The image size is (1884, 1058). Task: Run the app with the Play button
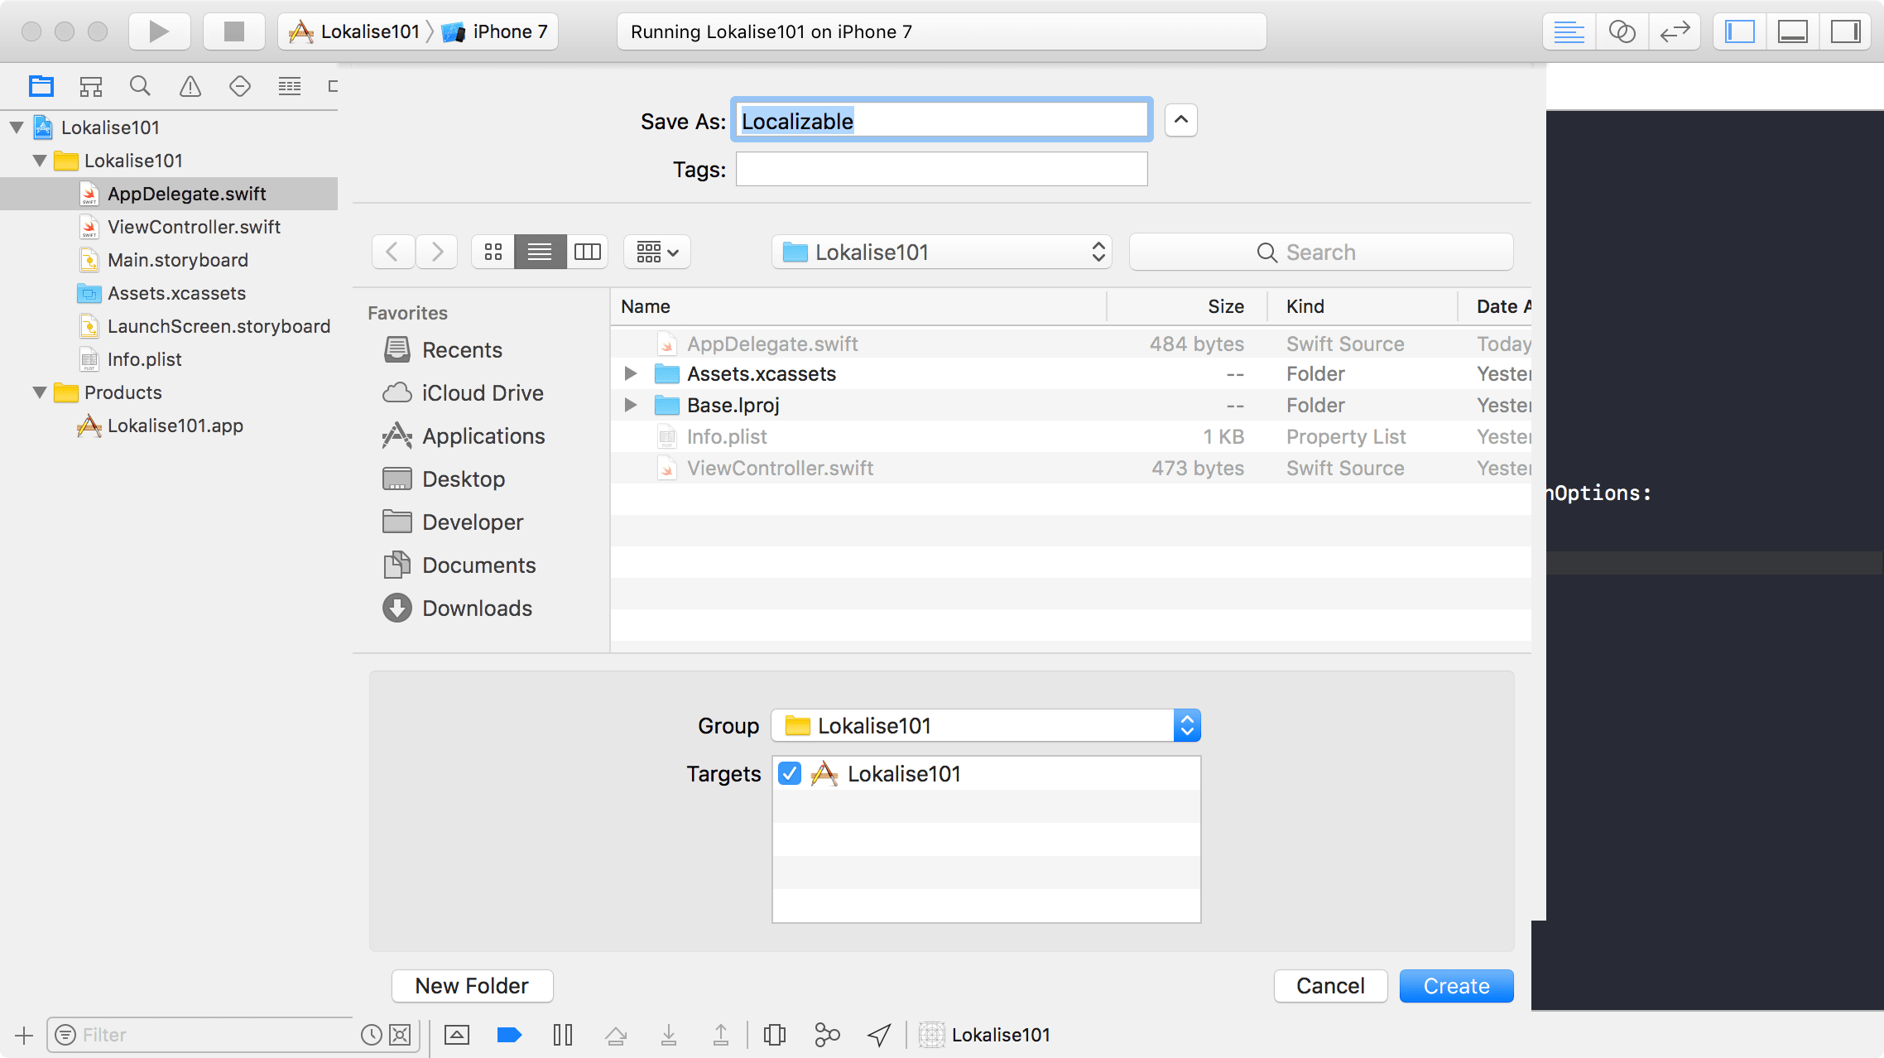coord(159,31)
